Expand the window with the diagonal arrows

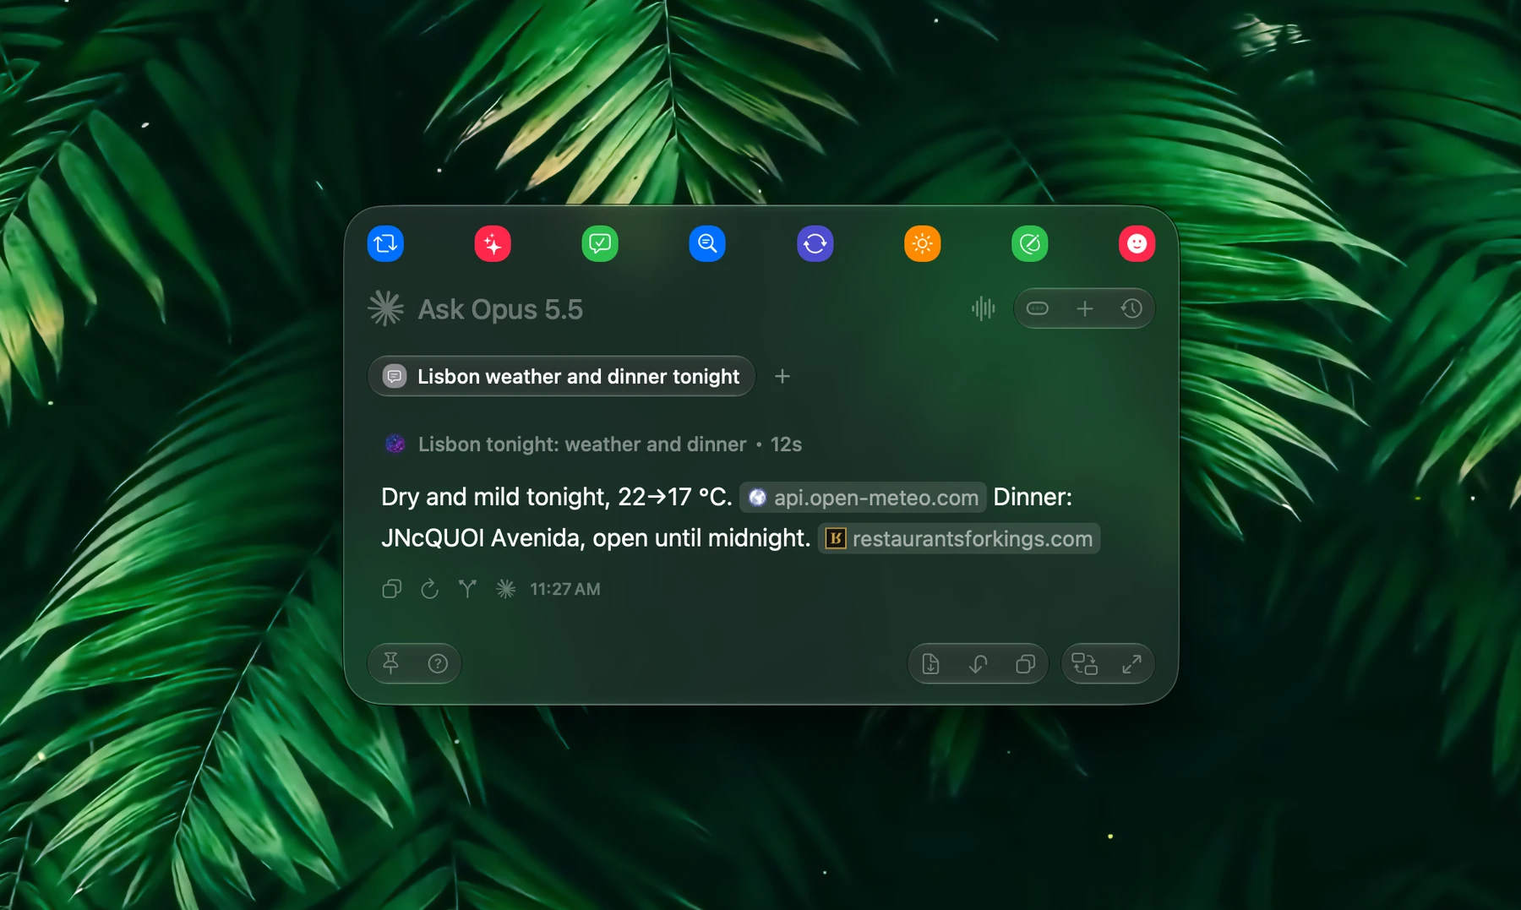(1131, 664)
